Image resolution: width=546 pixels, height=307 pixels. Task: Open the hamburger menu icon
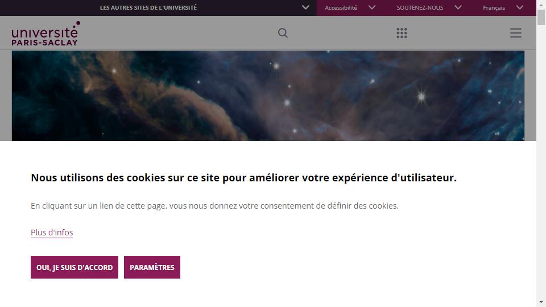click(x=516, y=33)
